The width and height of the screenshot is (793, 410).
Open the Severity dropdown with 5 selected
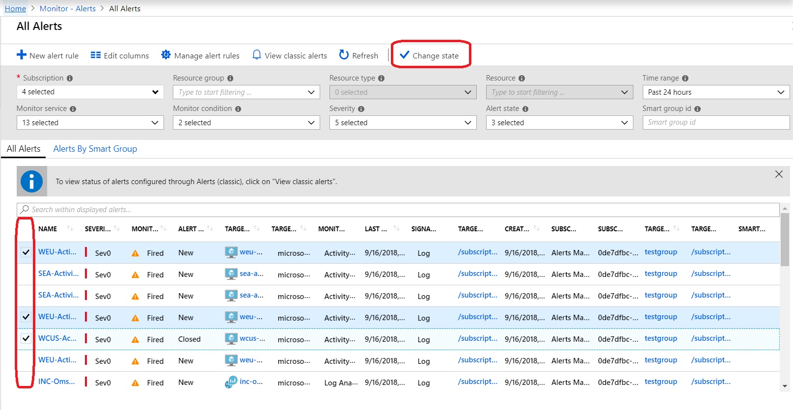coord(403,123)
